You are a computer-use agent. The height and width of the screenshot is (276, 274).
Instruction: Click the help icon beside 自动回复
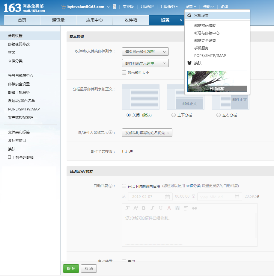click(x=110, y=186)
